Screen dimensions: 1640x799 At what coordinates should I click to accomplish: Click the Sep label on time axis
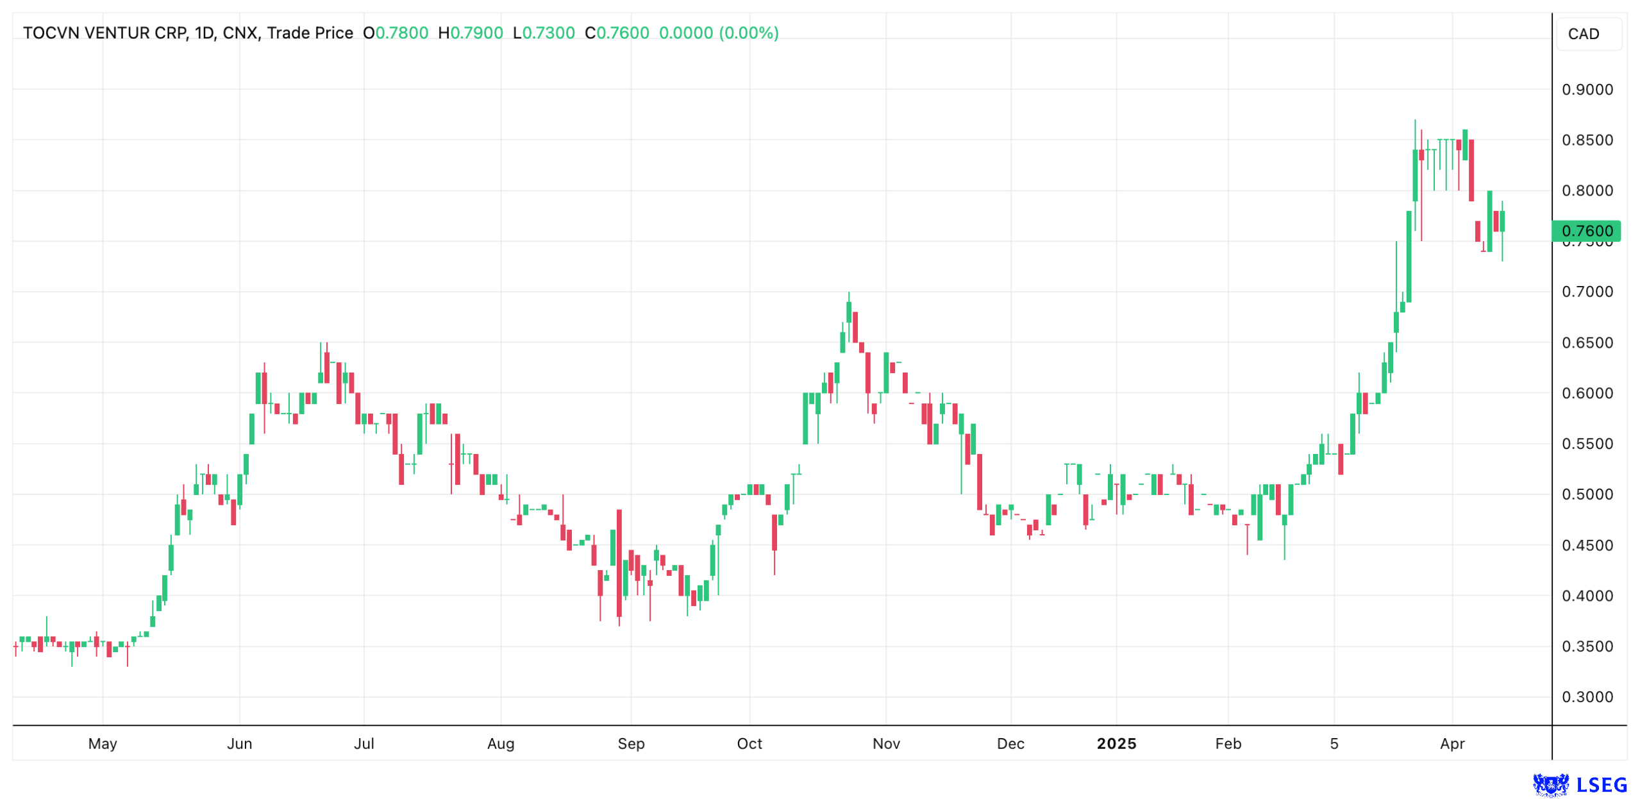click(631, 743)
